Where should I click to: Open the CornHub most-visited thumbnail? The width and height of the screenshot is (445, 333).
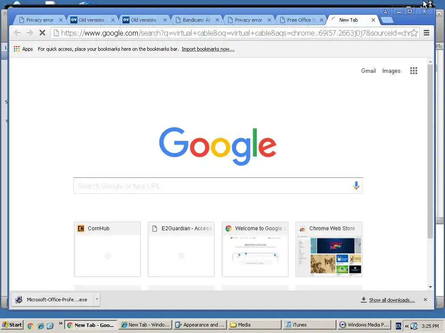[x=107, y=249]
